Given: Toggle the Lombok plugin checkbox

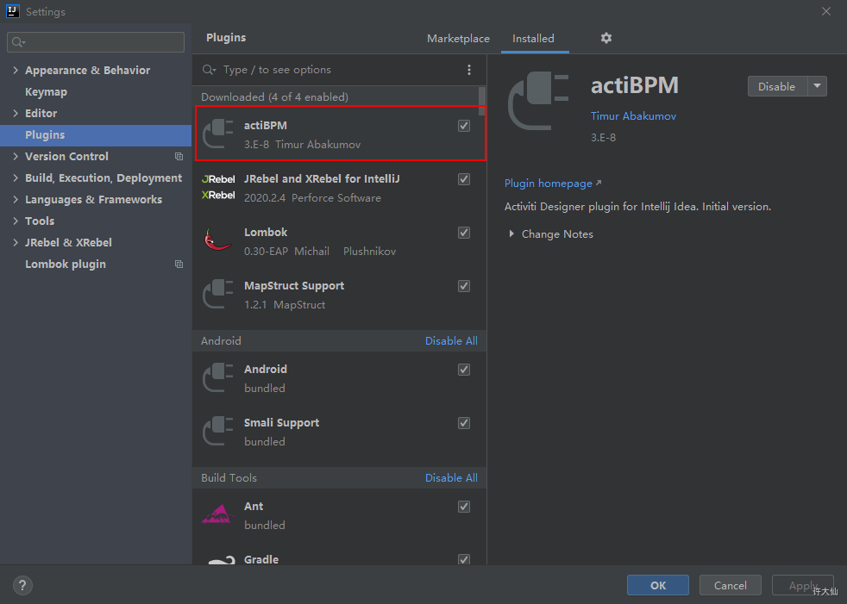Looking at the screenshot, I should coord(464,233).
